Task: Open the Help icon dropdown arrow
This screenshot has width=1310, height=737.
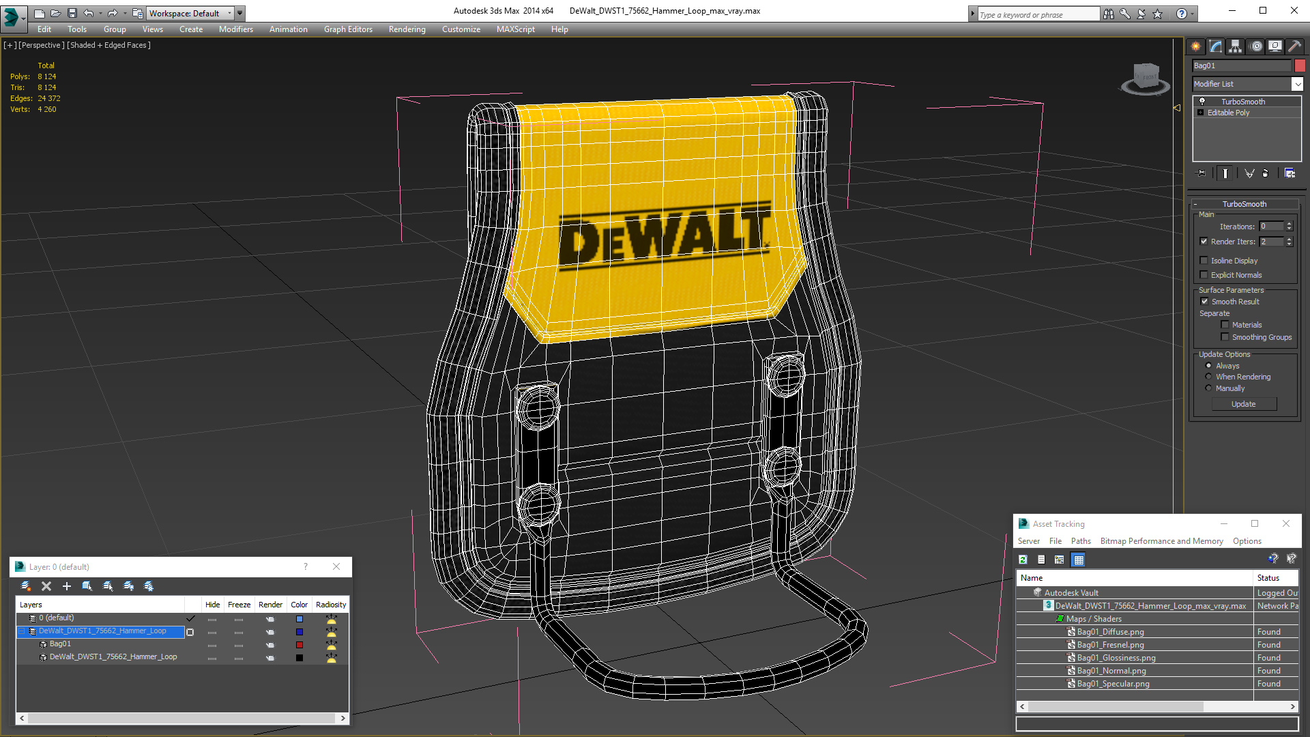Action: click(1192, 14)
